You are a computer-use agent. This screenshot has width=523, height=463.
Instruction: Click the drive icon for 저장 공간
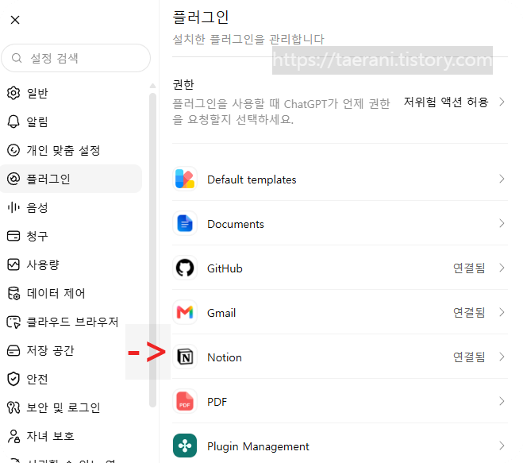[x=13, y=350]
